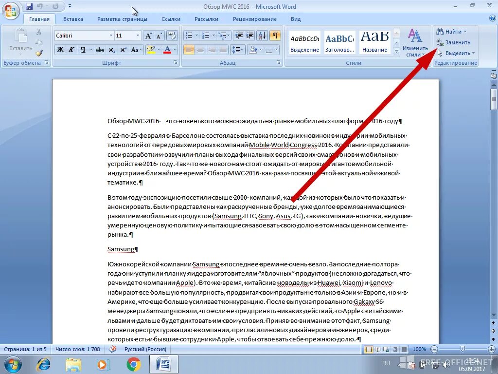Open the Change Case Aa menu
Viewport: 498px width, 374px height.
tap(136, 50)
